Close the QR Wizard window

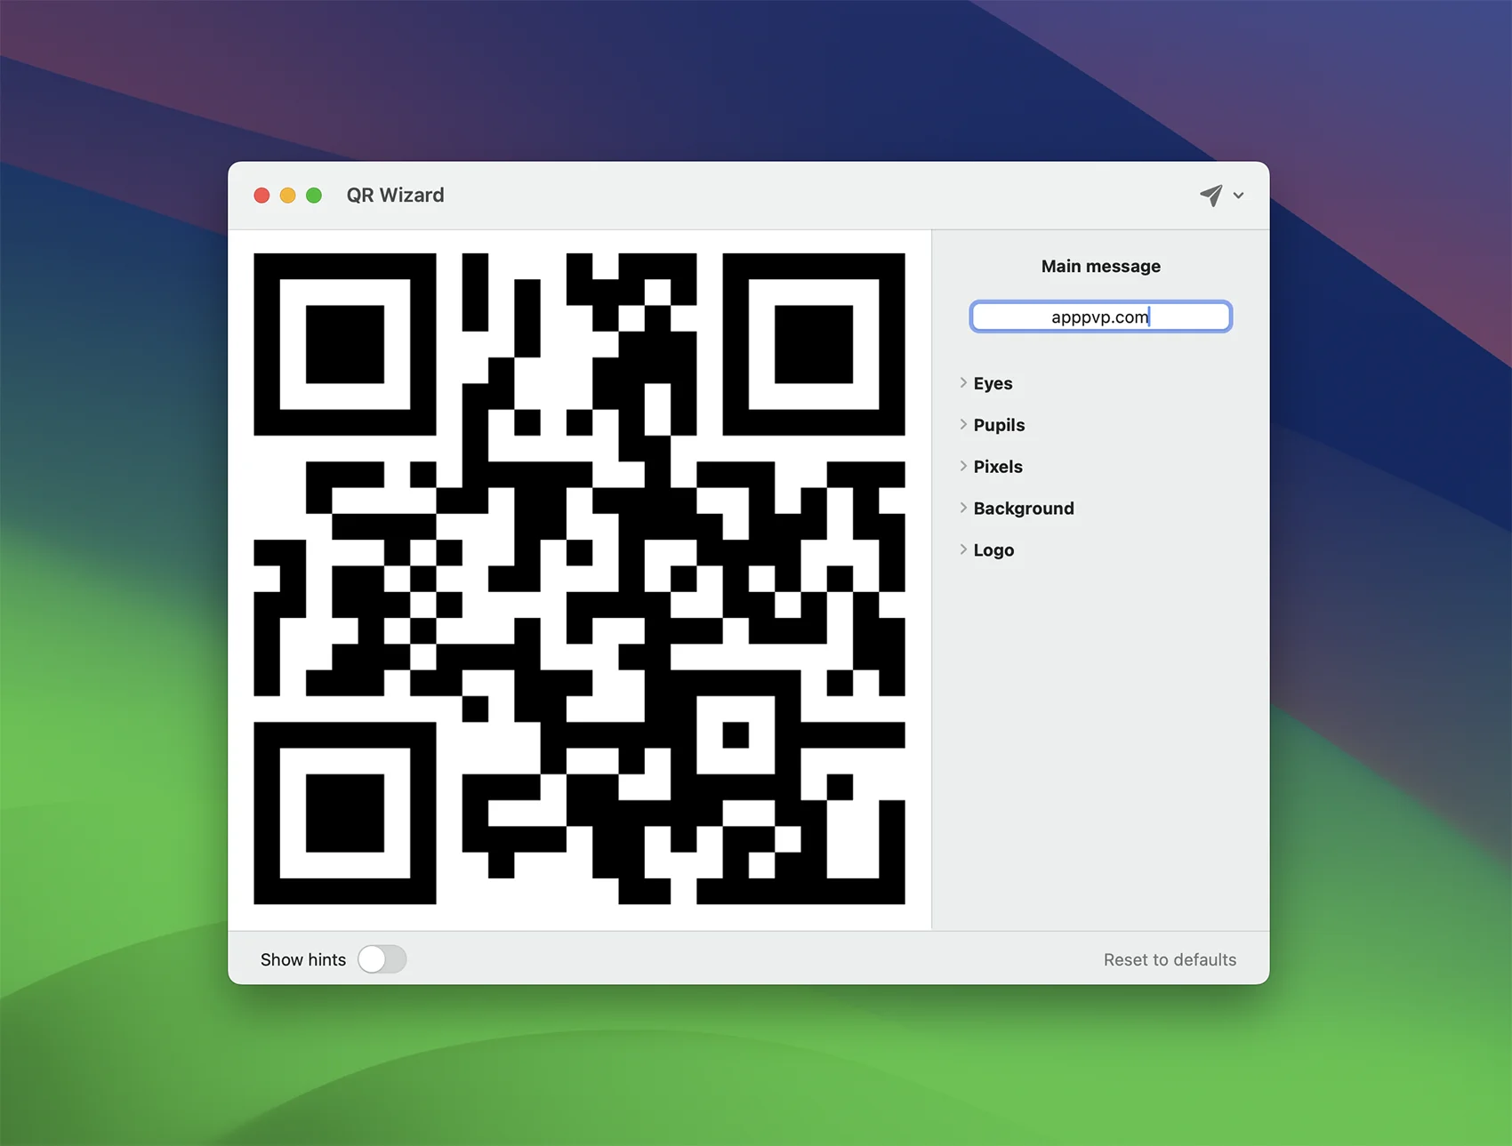click(x=261, y=196)
